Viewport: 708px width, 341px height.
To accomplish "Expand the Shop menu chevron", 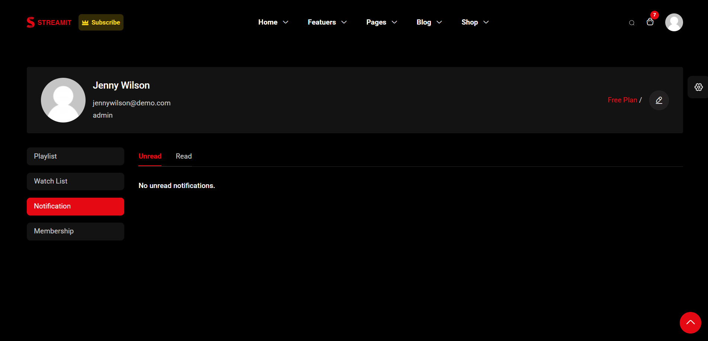I will [x=486, y=22].
